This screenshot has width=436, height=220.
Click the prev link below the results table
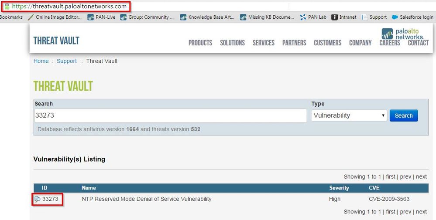[405, 212]
